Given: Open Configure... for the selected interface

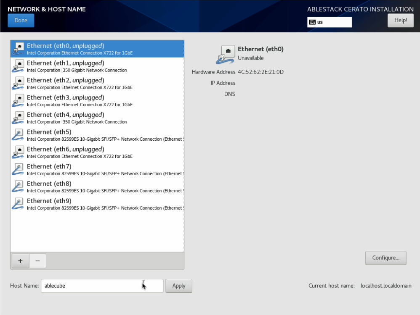Looking at the screenshot, I should 385,258.
